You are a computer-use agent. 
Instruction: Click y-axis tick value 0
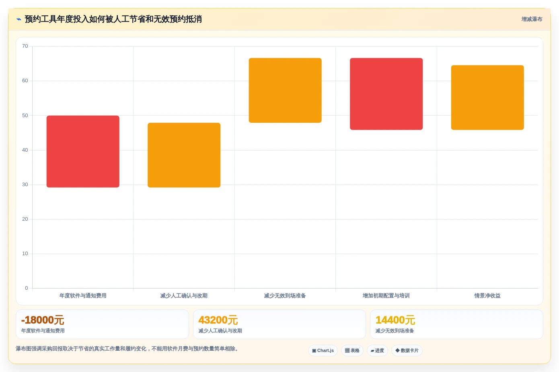click(27, 288)
